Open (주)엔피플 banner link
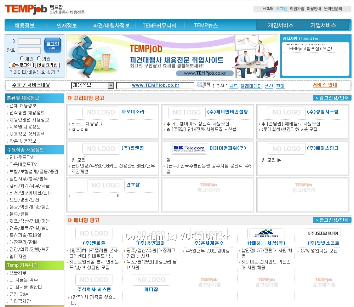This screenshot has height=307, width=354. (x=94, y=243)
